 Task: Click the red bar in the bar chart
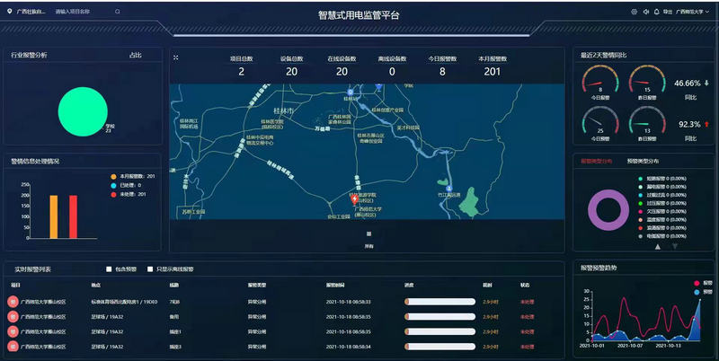(x=73, y=216)
